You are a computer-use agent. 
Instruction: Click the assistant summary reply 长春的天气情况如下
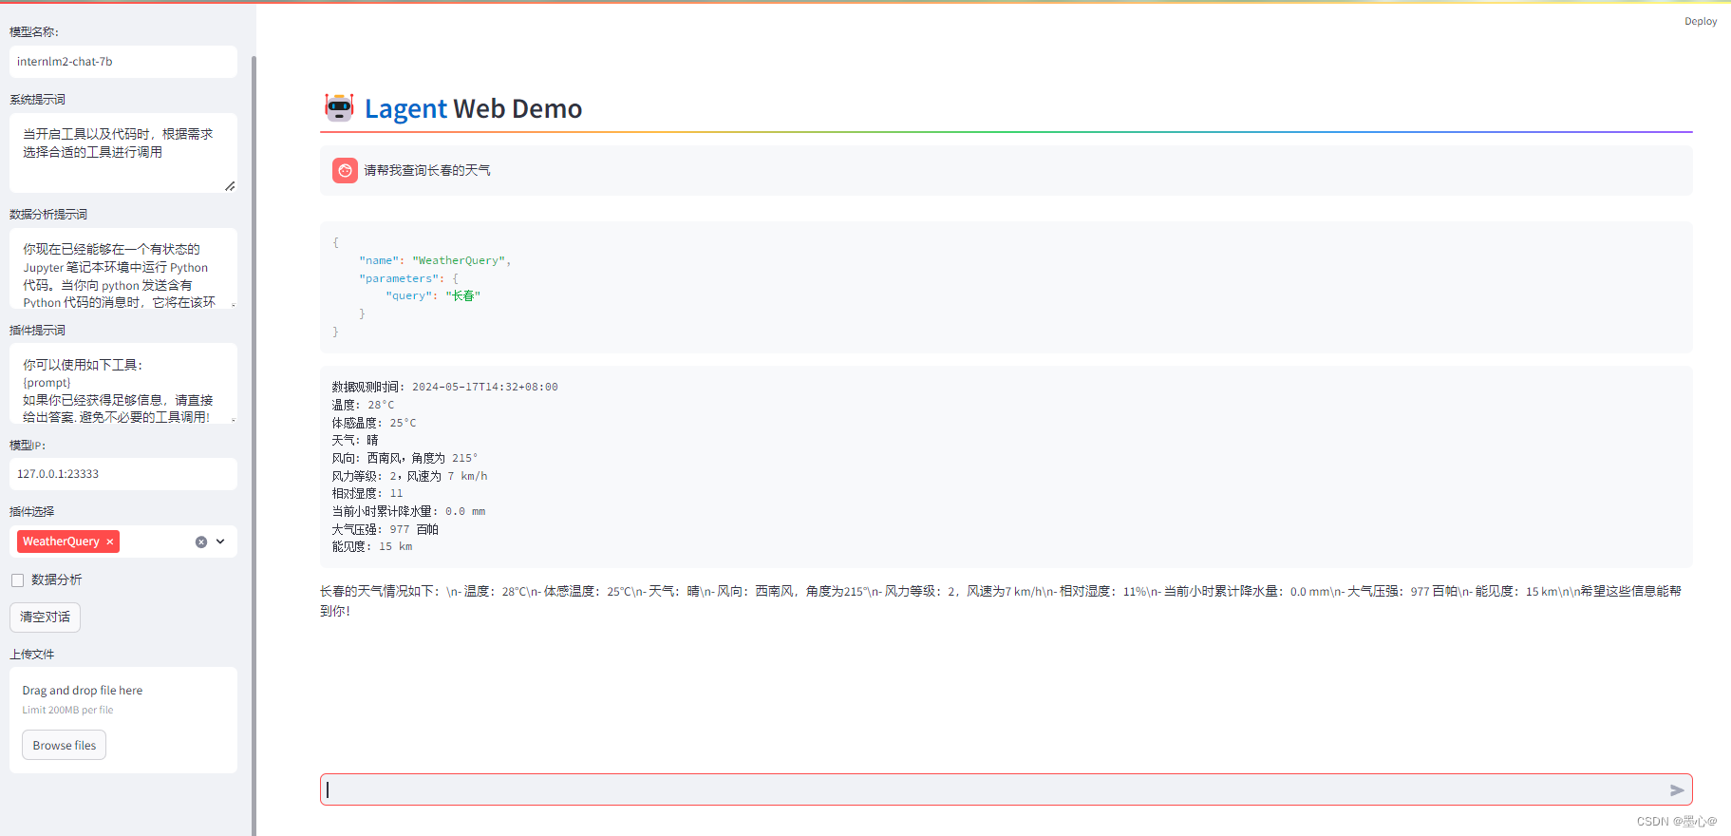click(x=1001, y=600)
